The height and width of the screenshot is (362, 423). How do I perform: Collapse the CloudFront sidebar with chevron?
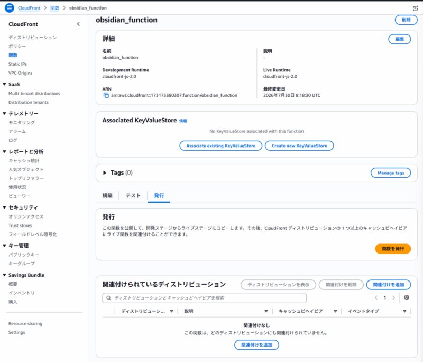(78, 24)
